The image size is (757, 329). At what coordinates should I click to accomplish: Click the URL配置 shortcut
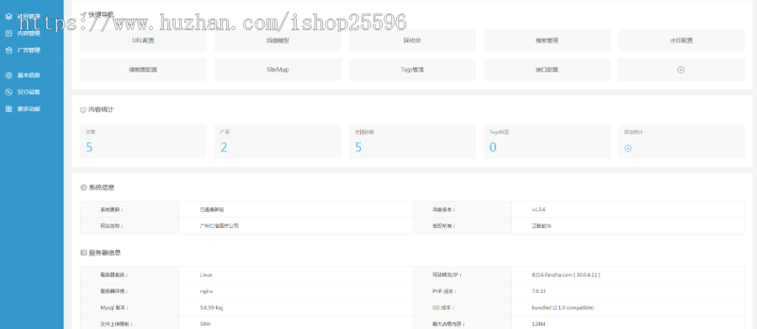point(143,40)
